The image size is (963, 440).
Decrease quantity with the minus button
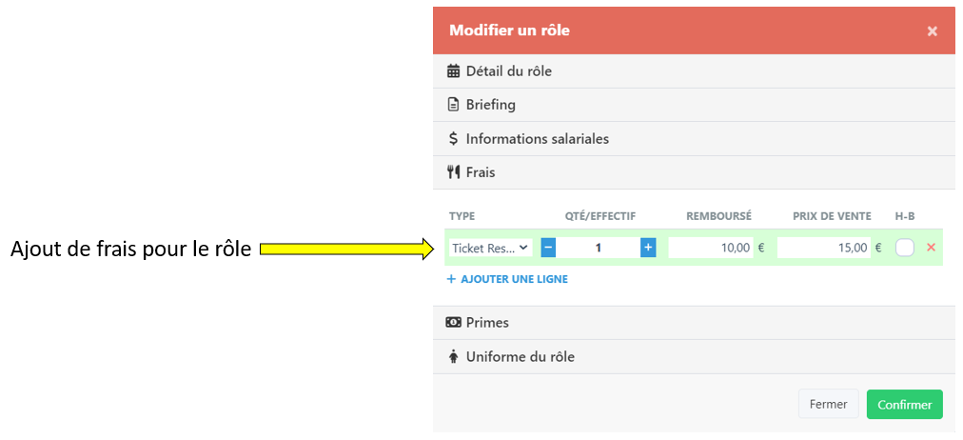click(x=548, y=248)
